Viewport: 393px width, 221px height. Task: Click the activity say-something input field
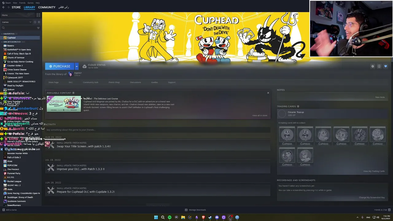(x=158, y=130)
